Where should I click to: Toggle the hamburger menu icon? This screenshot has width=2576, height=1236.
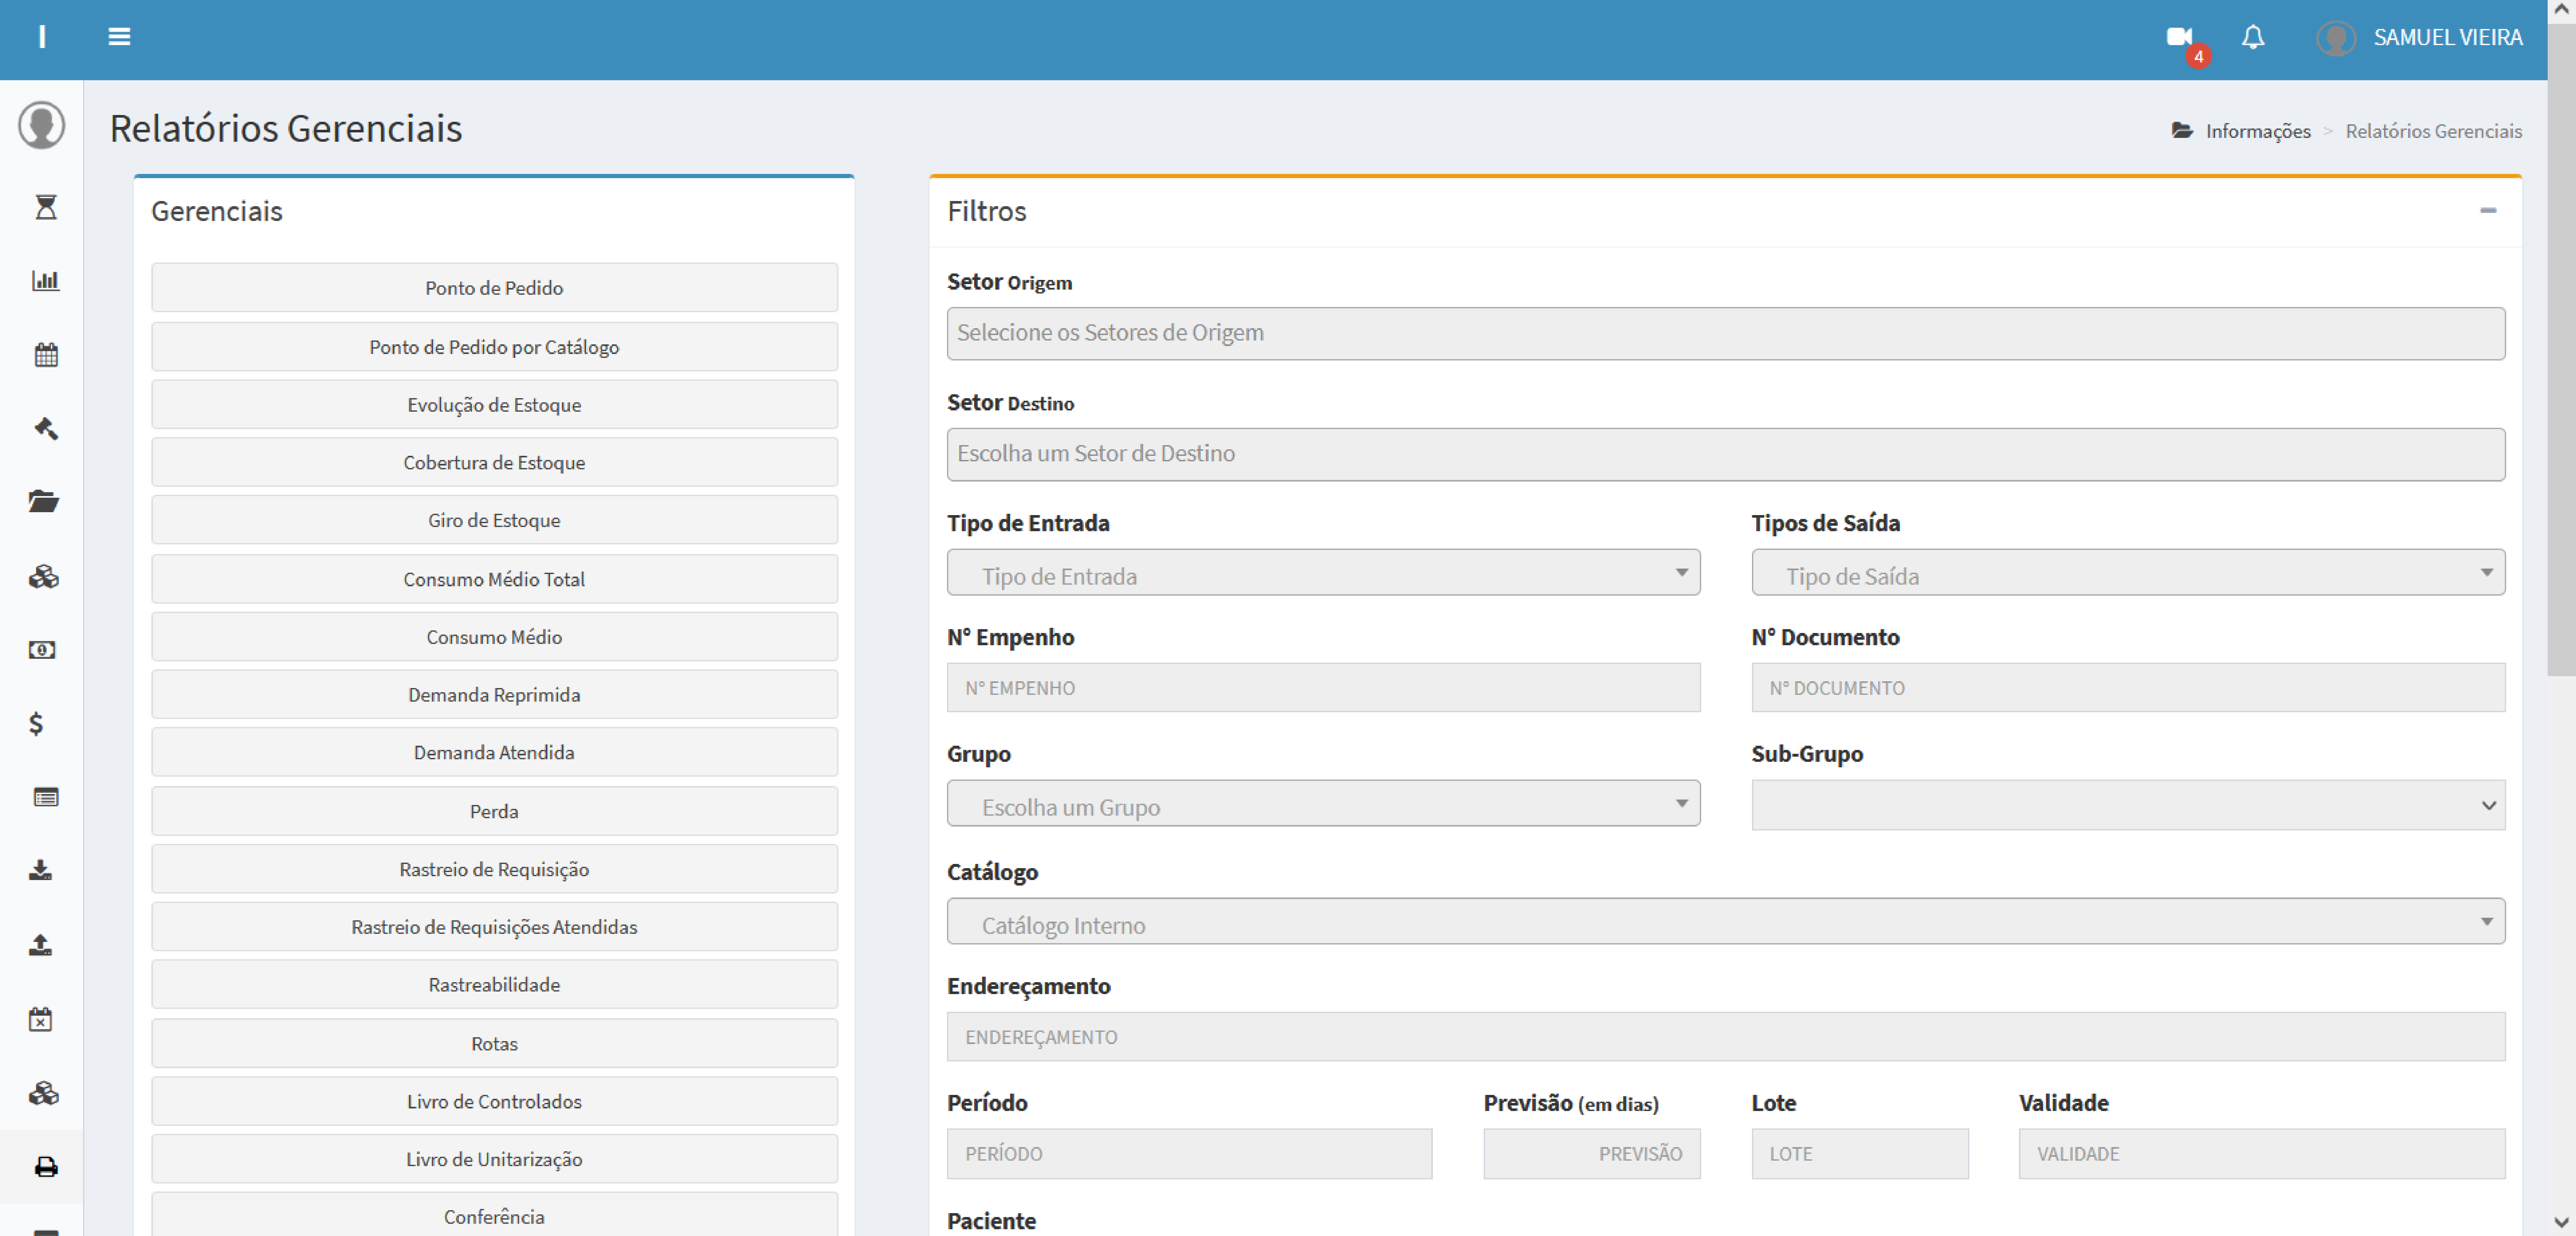coord(119,37)
